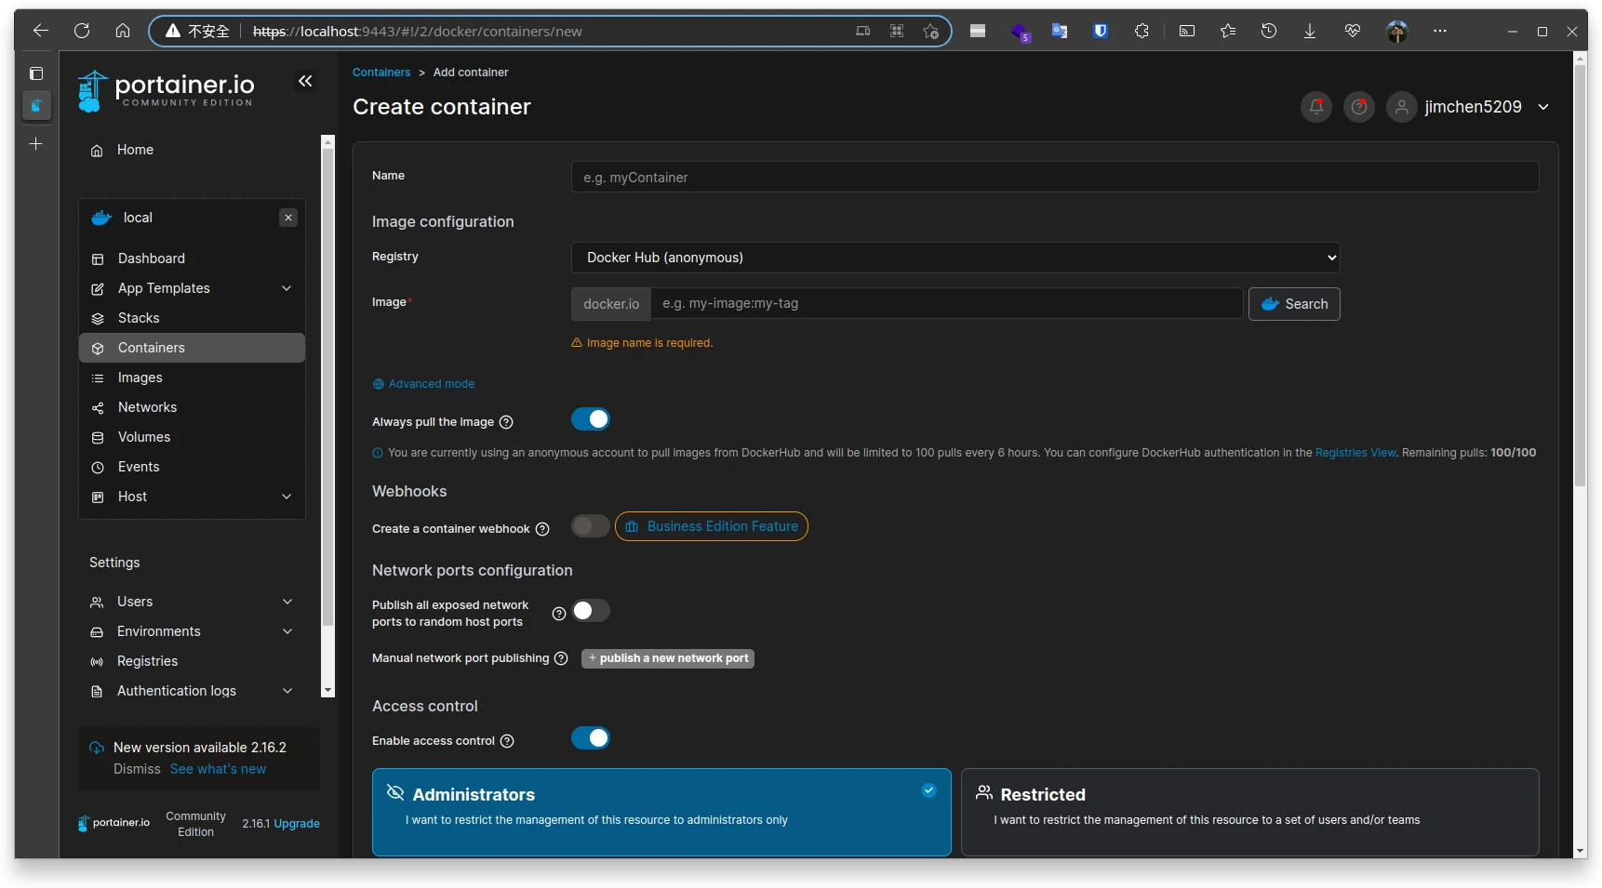
Task: Open the Registries View link
Action: pos(1355,453)
